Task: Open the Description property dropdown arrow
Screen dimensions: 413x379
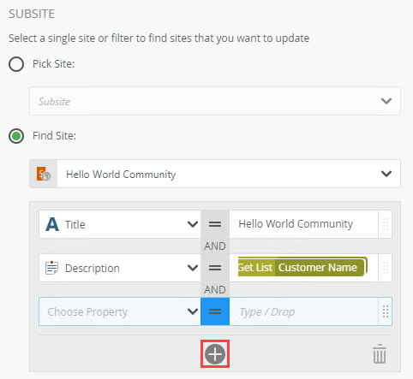Action: point(193,268)
